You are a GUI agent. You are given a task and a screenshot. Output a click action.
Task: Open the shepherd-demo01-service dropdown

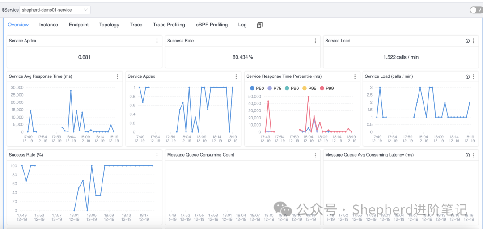tap(55, 10)
